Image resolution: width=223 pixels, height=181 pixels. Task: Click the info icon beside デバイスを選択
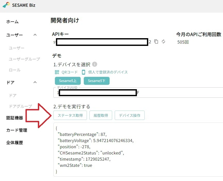coord(95,64)
